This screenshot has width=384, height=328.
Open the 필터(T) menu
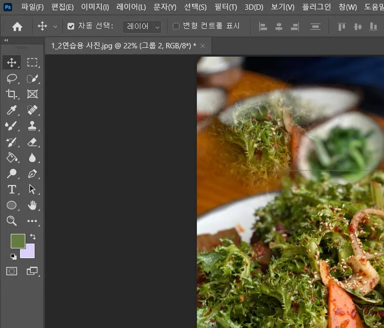click(x=226, y=7)
